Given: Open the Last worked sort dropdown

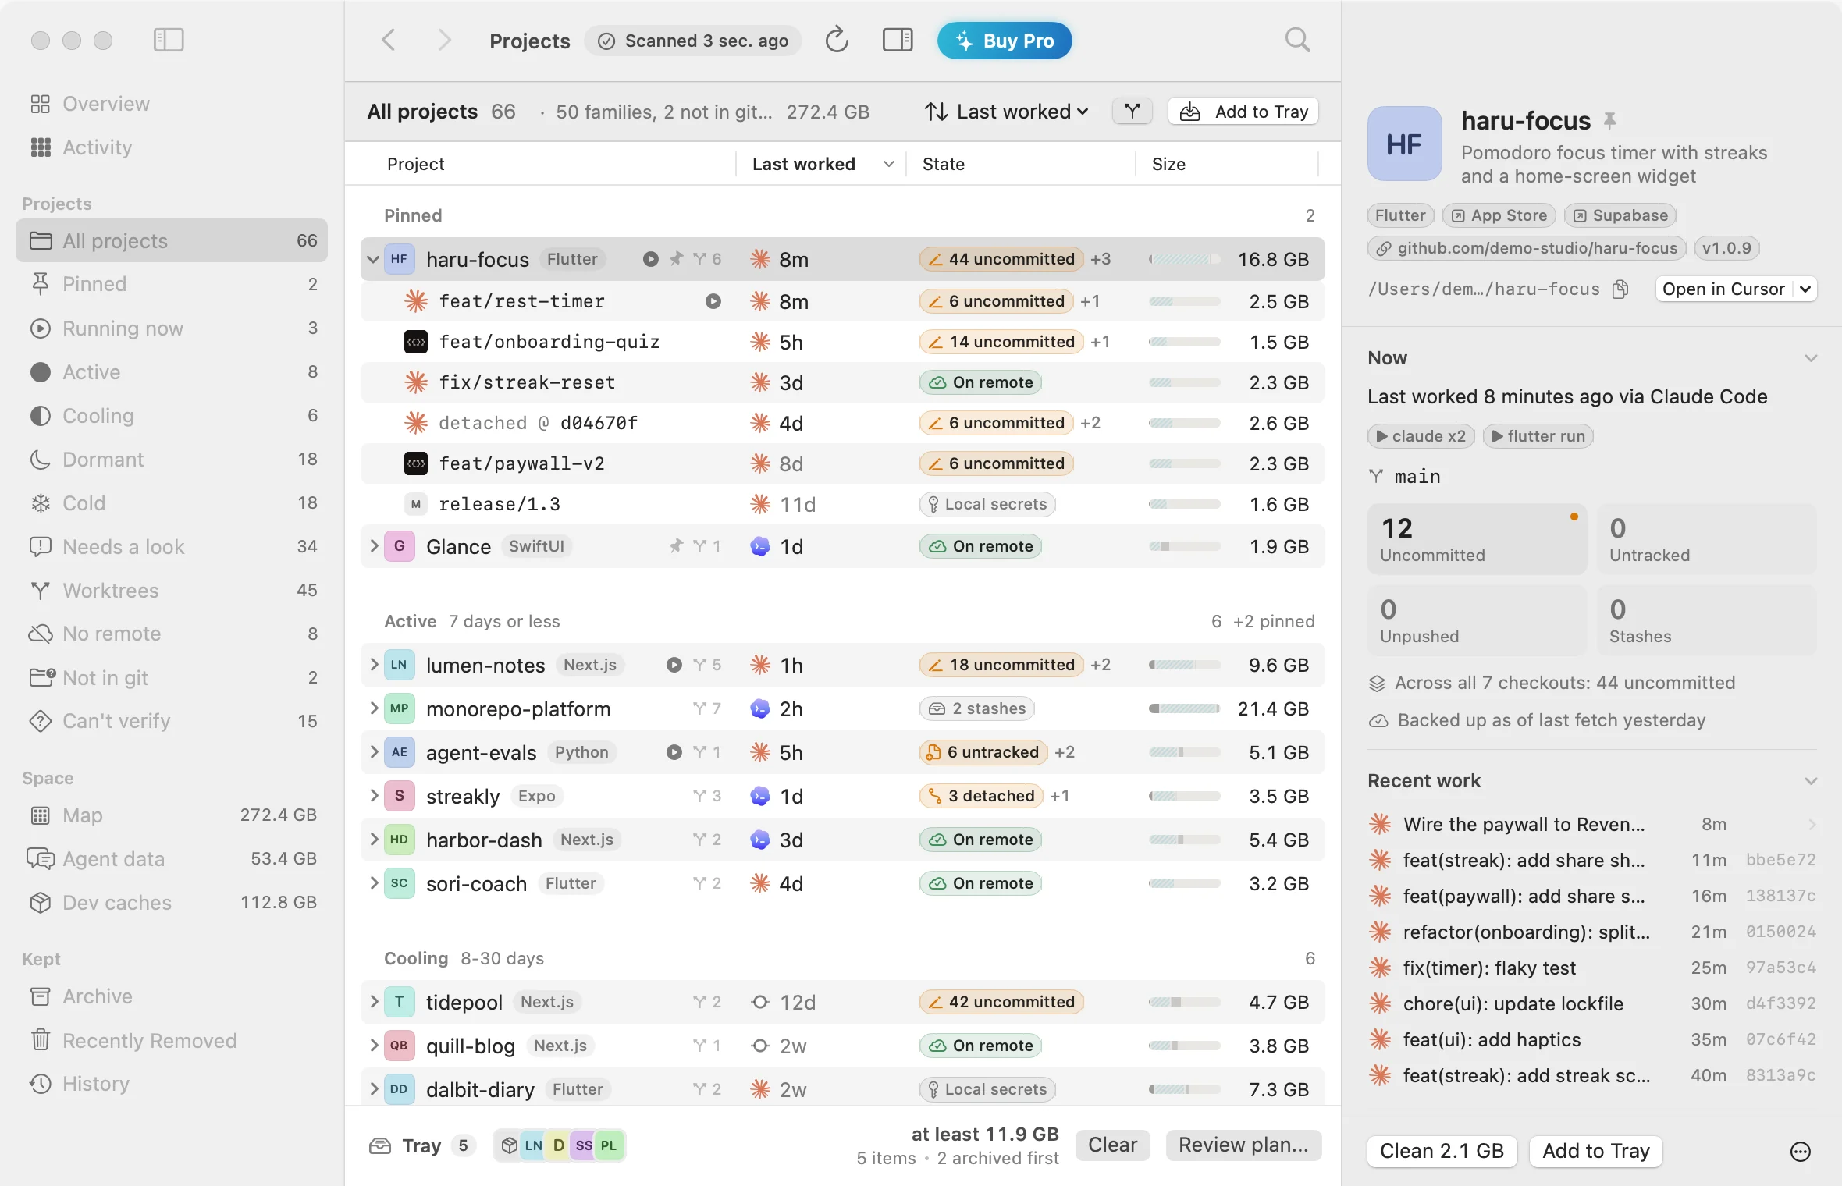Looking at the screenshot, I should (x=1007, y=112).
